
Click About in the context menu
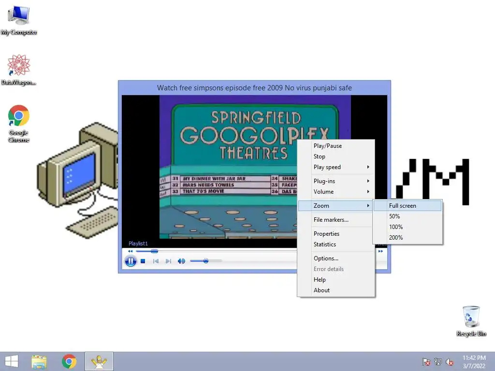tap(336, 290)
